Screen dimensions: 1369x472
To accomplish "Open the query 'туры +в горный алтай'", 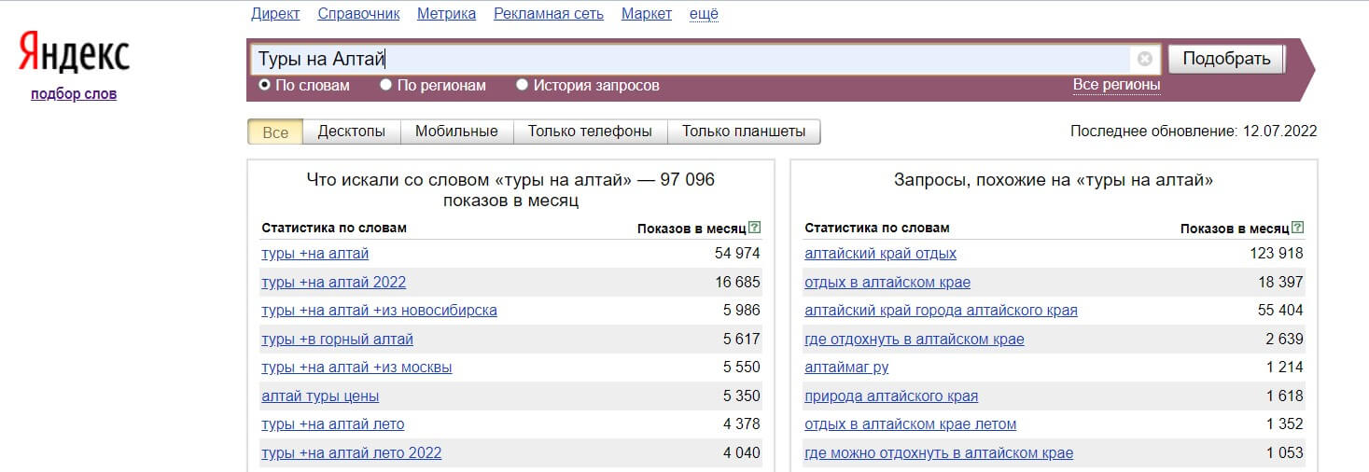I will (x=337, y=339).
